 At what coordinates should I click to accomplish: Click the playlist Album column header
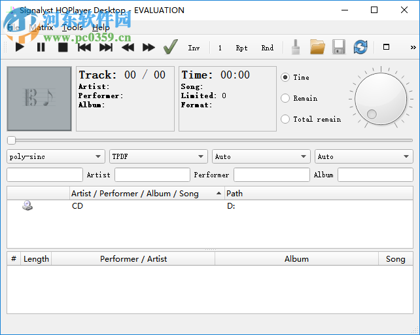tap(296, 259)
